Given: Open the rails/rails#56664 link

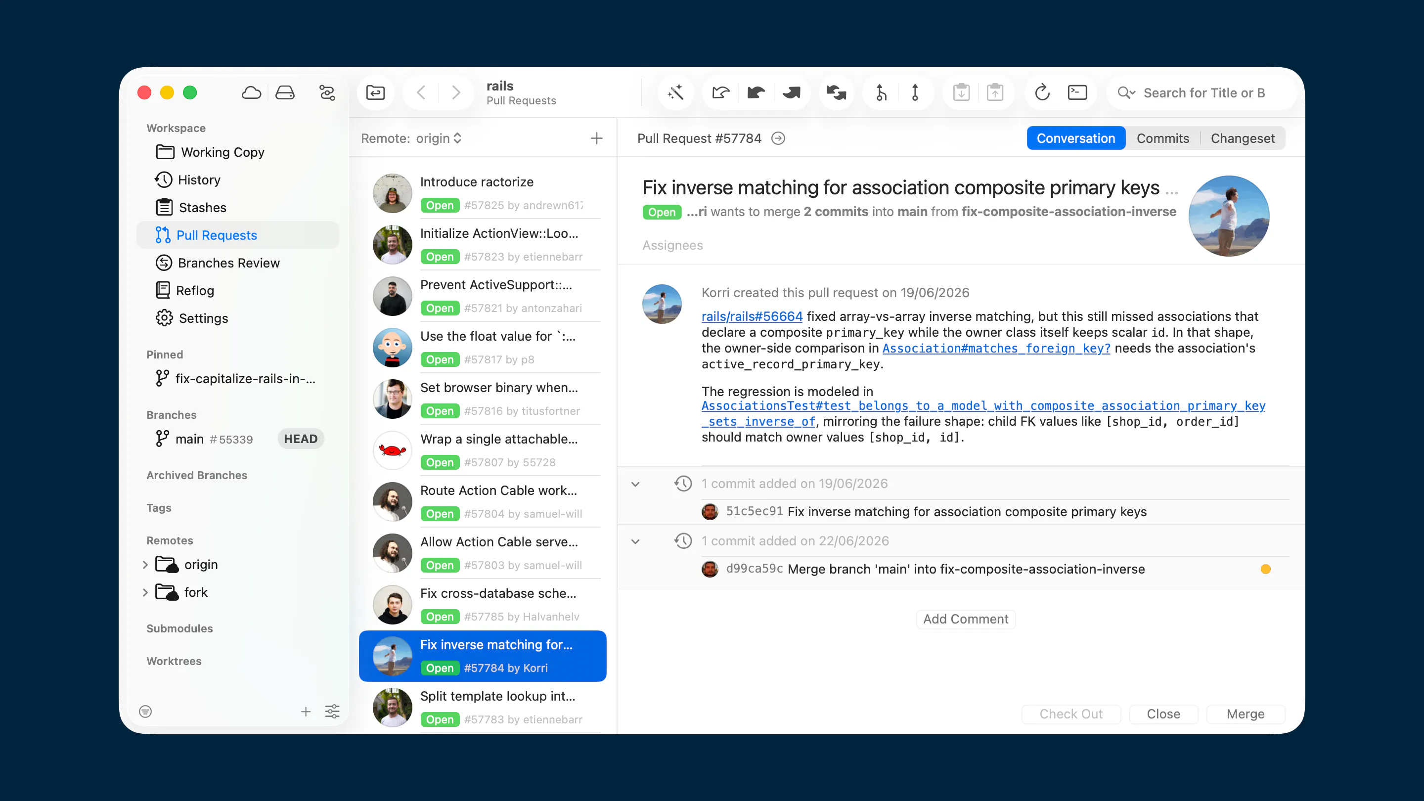Looking at the screenshot, I should [752, 316].
